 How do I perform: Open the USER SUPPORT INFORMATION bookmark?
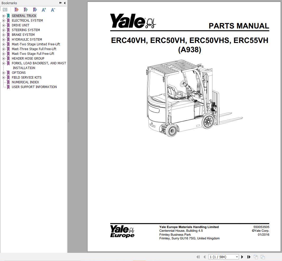[34, 87]
